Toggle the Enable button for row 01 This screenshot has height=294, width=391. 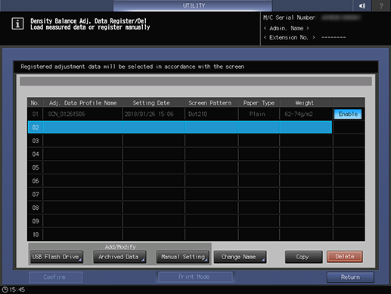(x=348, y=114)
